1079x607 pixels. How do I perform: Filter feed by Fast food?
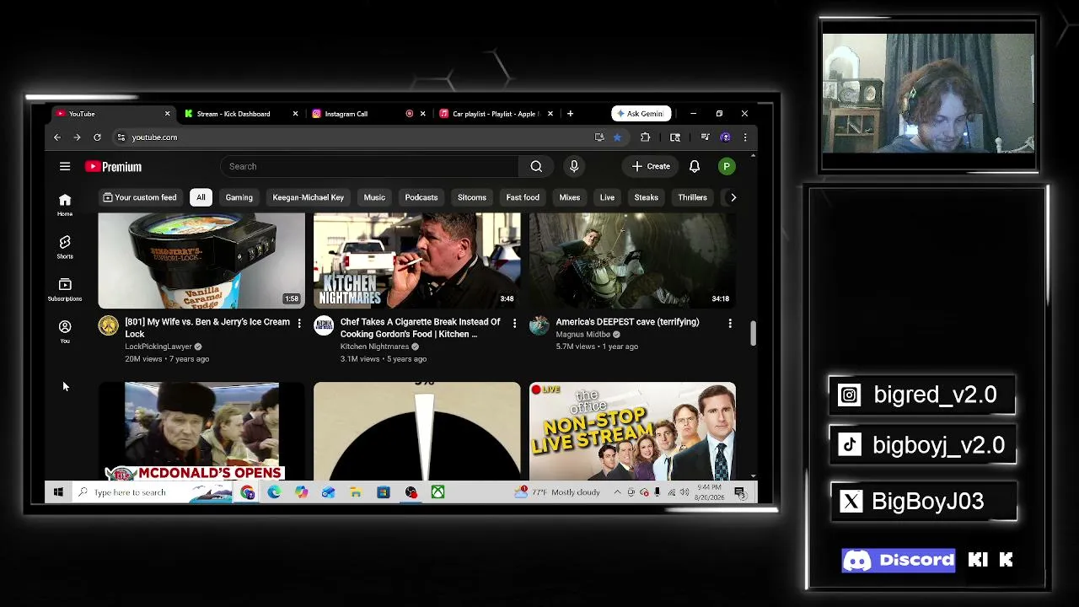(523, 197)
